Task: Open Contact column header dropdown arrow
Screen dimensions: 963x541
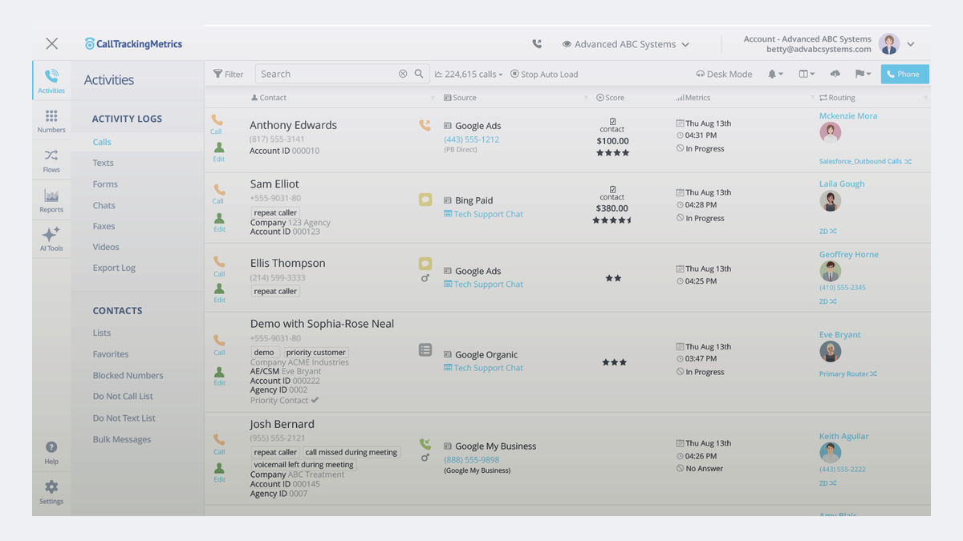Action: (433, 98)
